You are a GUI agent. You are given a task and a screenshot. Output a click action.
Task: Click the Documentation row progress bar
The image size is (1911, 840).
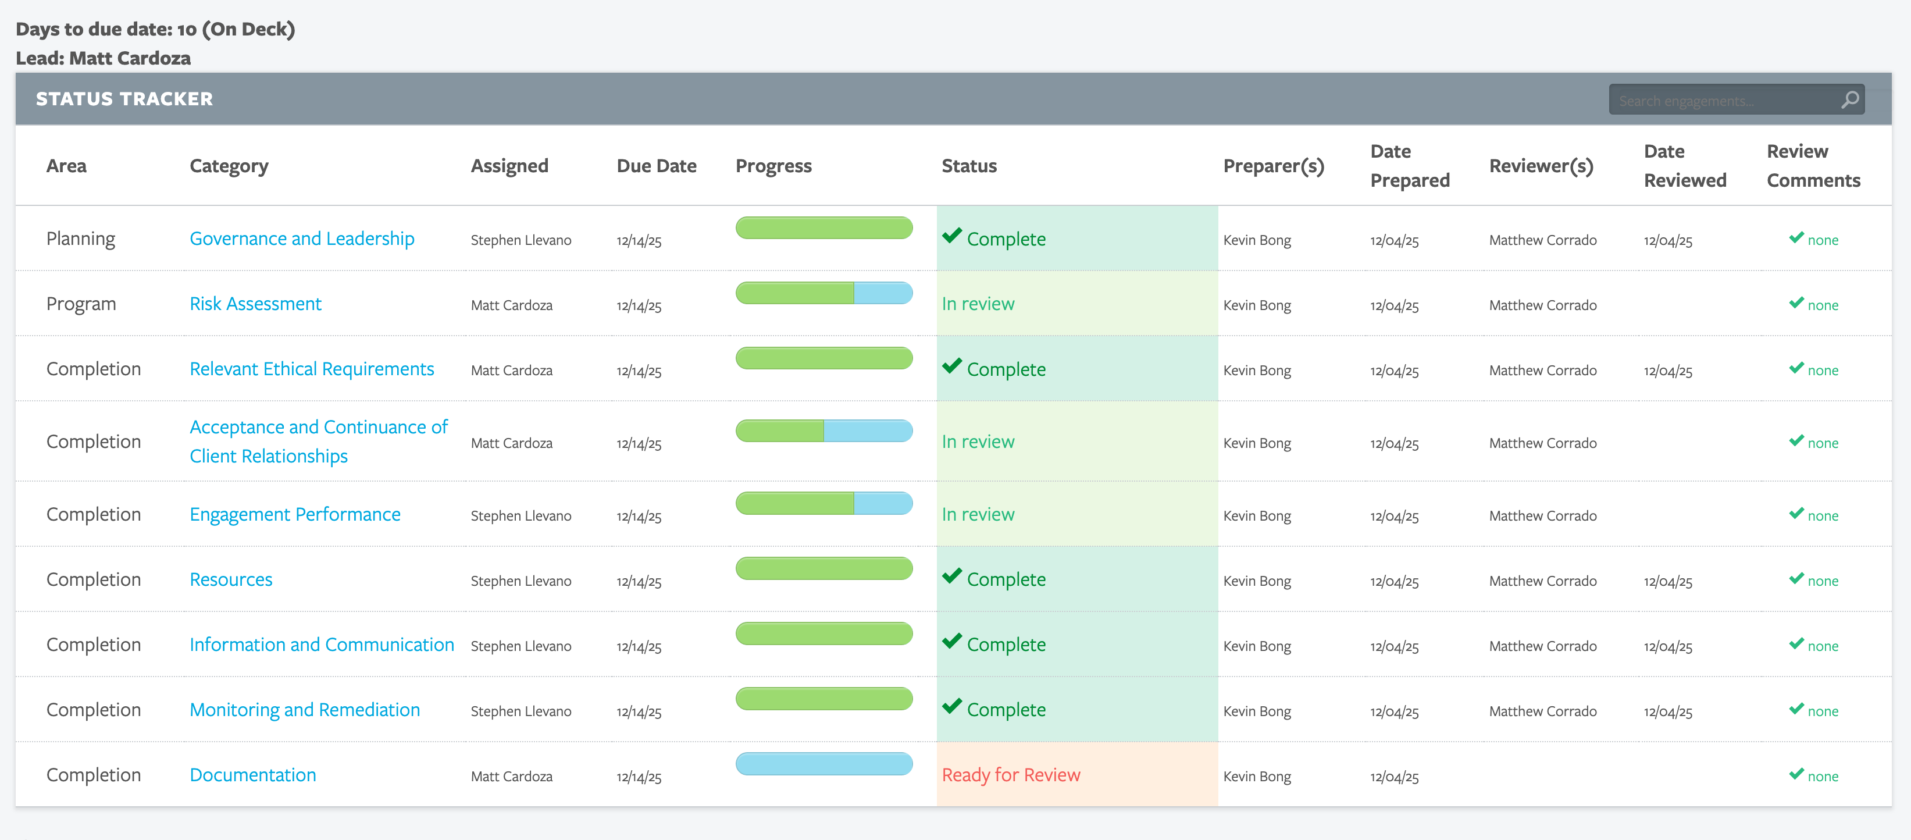pos(823,764)
